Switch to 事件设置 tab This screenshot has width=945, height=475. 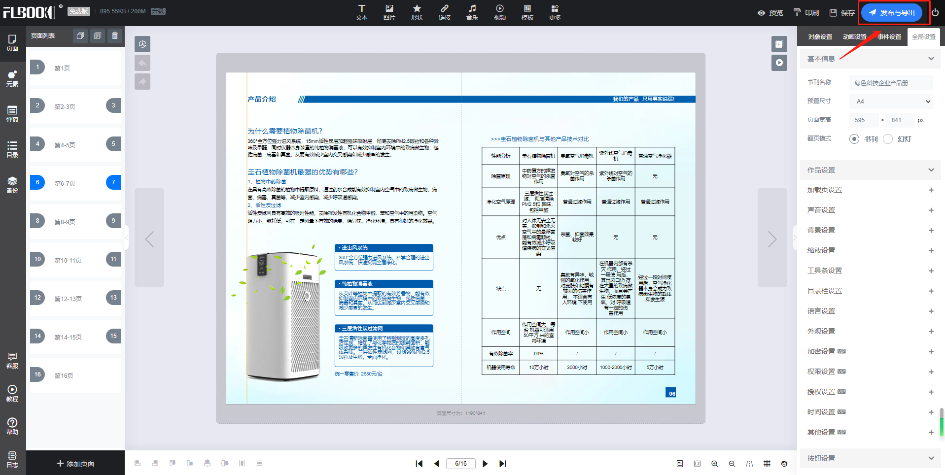tap(889, 37)
